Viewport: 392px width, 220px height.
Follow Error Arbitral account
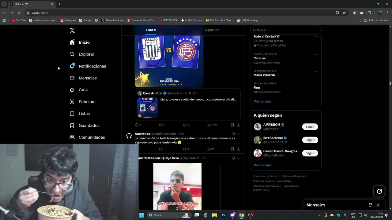(x=310, y=140)
